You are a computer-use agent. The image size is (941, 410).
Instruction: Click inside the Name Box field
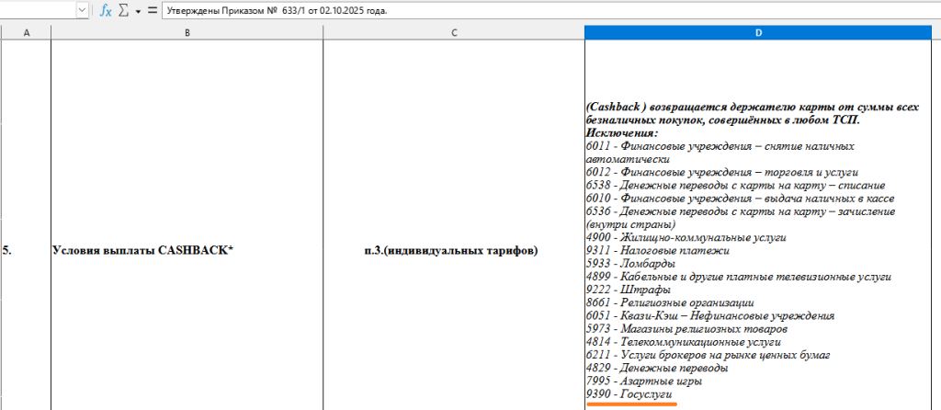pyautogui.click(x=37, y=10)
